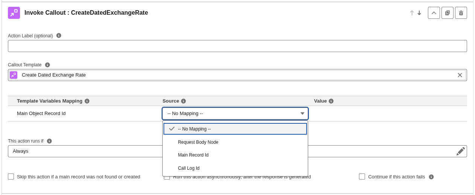Click the info icon next to Value
475x195 pixels.
coord(331,101)
